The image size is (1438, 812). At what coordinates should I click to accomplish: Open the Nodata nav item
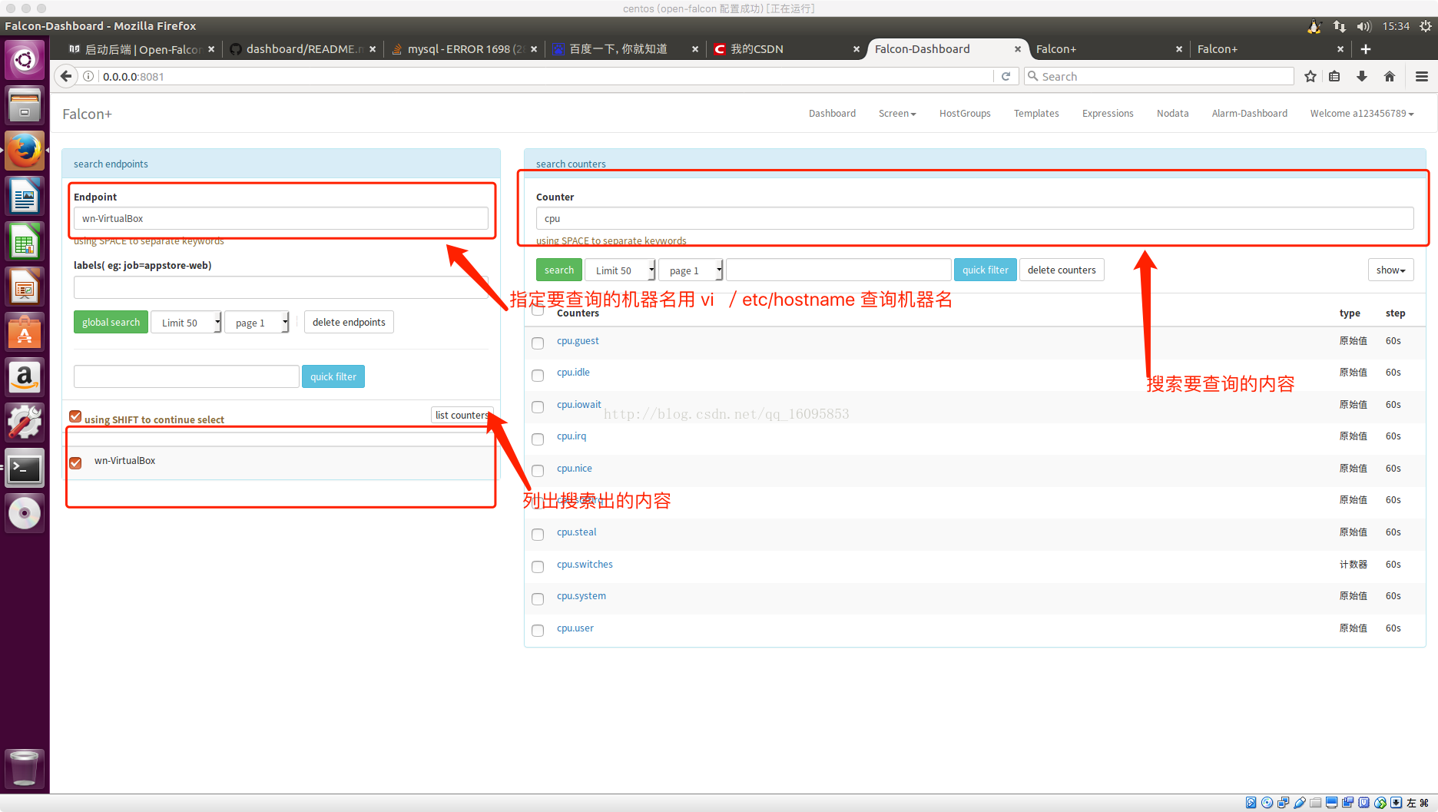coord(1172,113)
